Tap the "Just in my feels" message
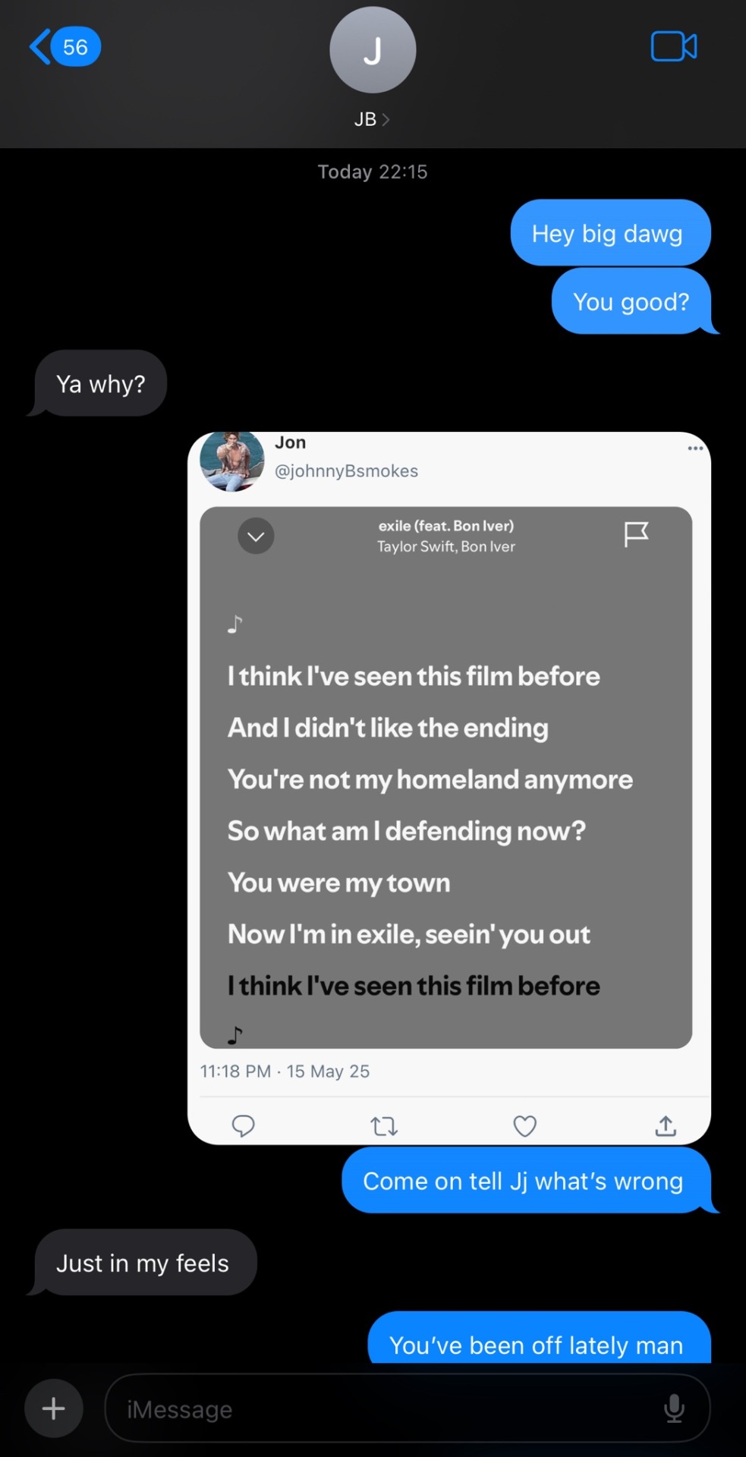The height and width of the screenshot is (1457, 746). click(x=143, y=1263)
